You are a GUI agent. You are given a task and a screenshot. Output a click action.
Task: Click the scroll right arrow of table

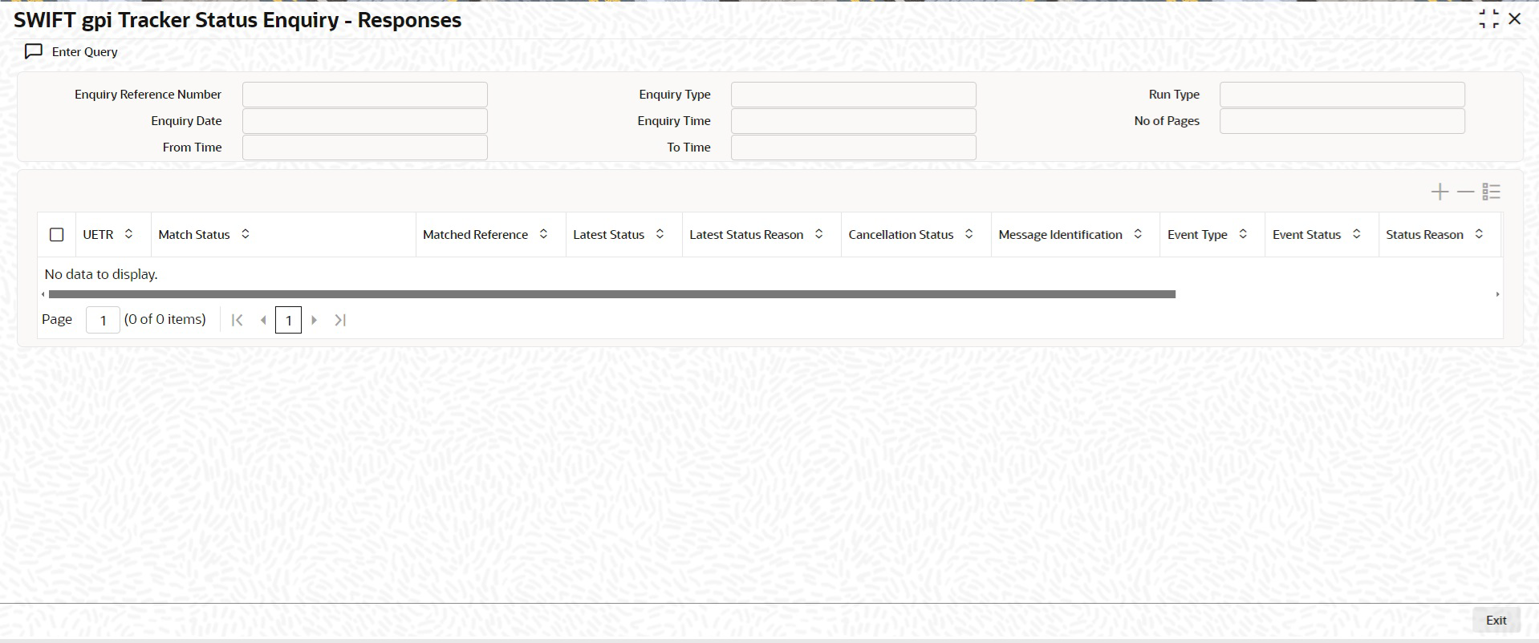[x=1497, y=294]
